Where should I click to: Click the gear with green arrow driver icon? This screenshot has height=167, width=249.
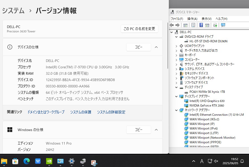215,25
